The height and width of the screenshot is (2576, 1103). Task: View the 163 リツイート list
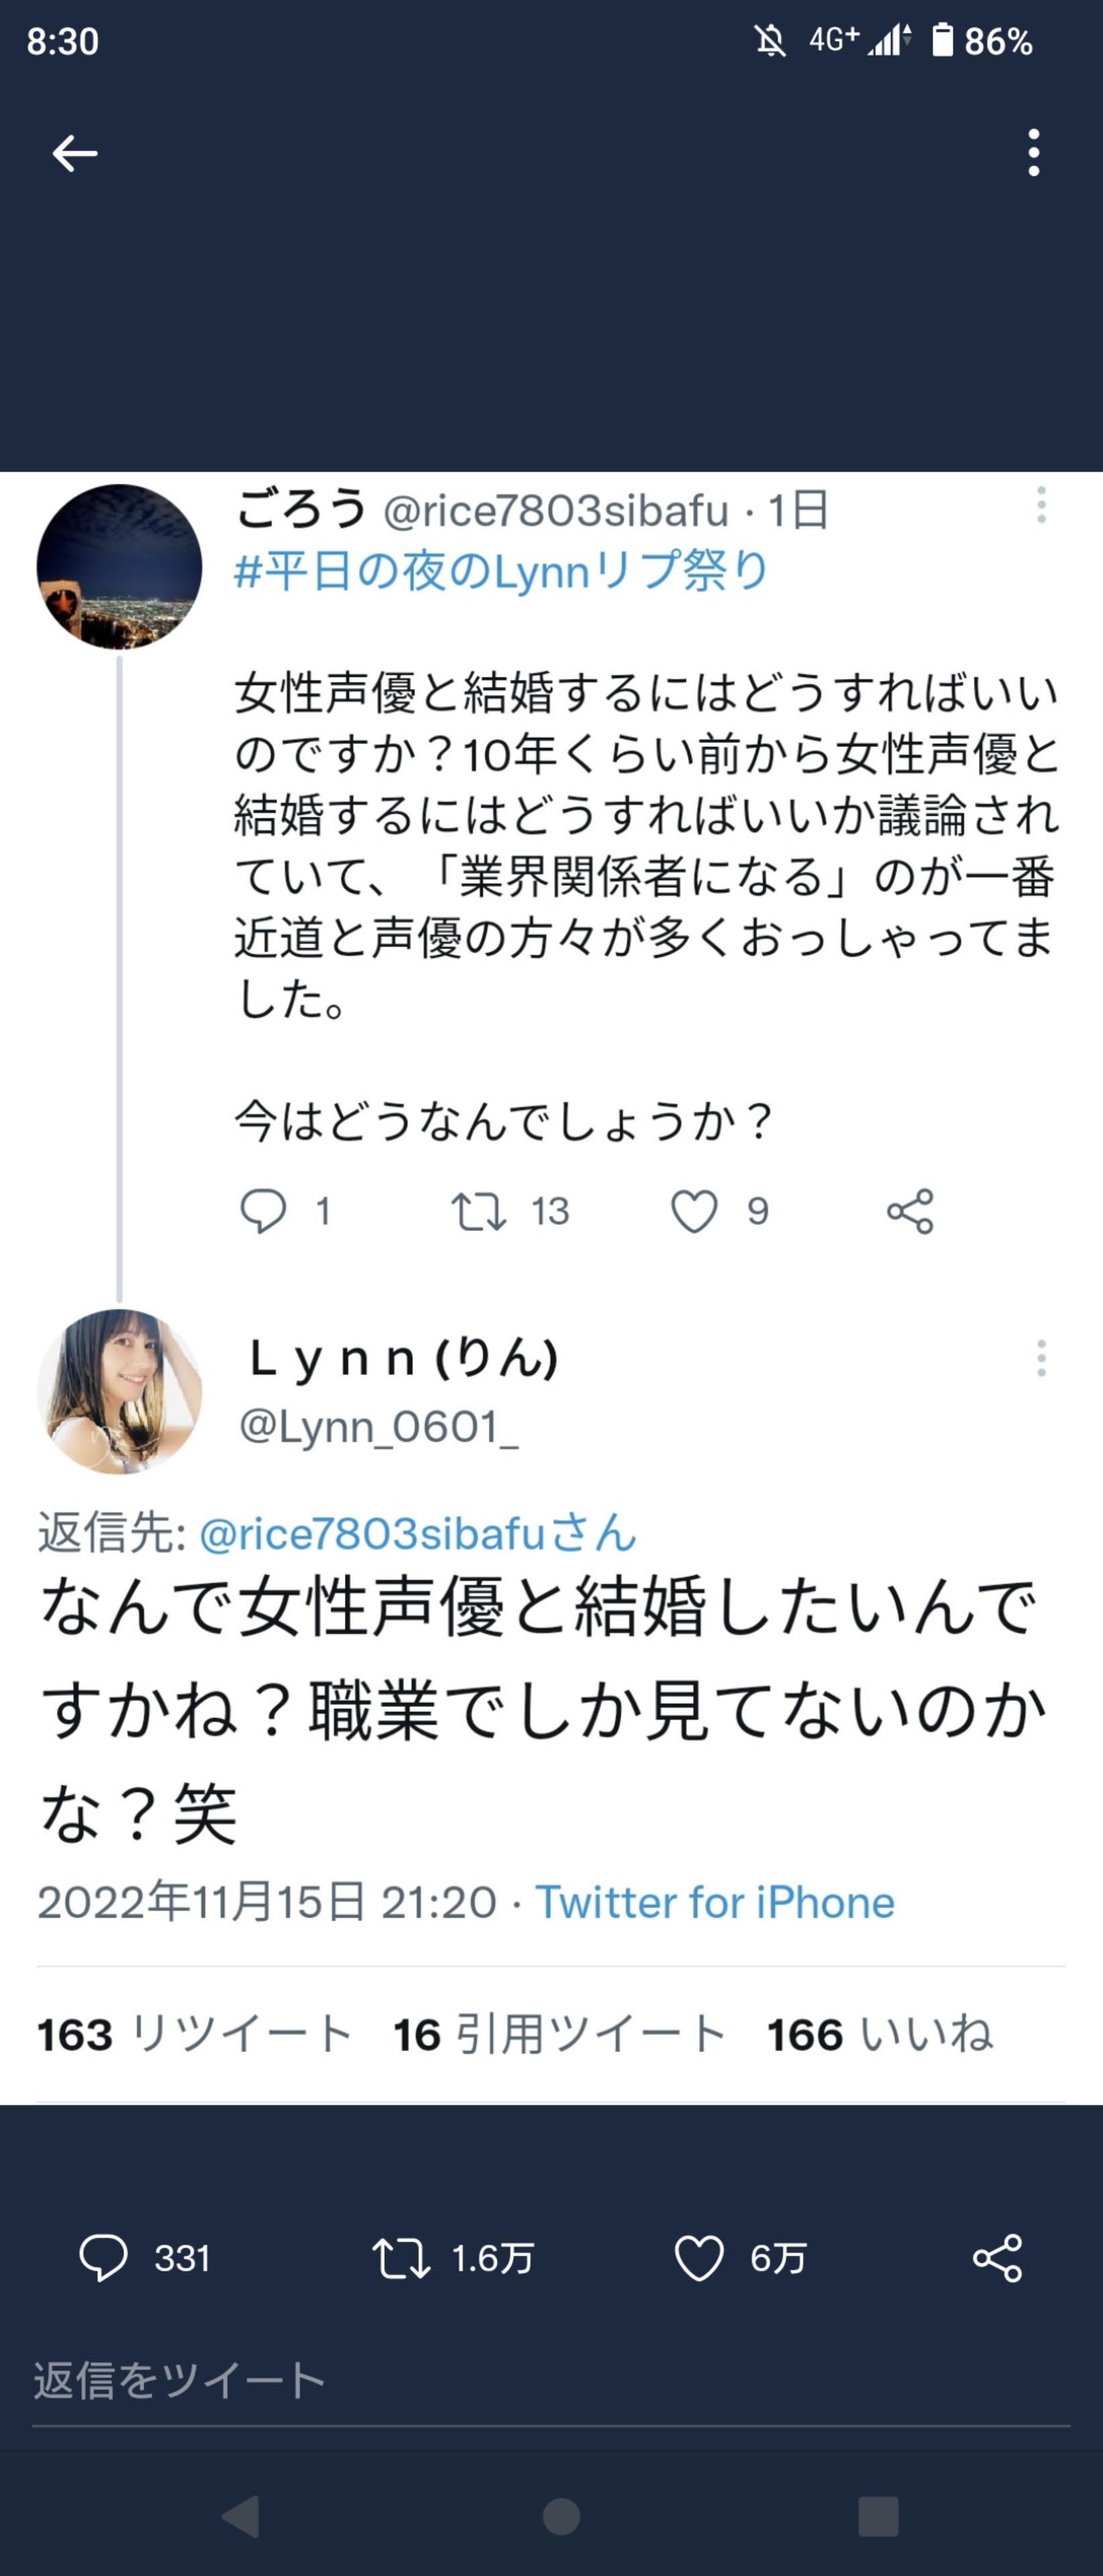pos(195,2034)
